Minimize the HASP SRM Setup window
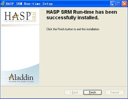The image size is (128, 99). 113,4
